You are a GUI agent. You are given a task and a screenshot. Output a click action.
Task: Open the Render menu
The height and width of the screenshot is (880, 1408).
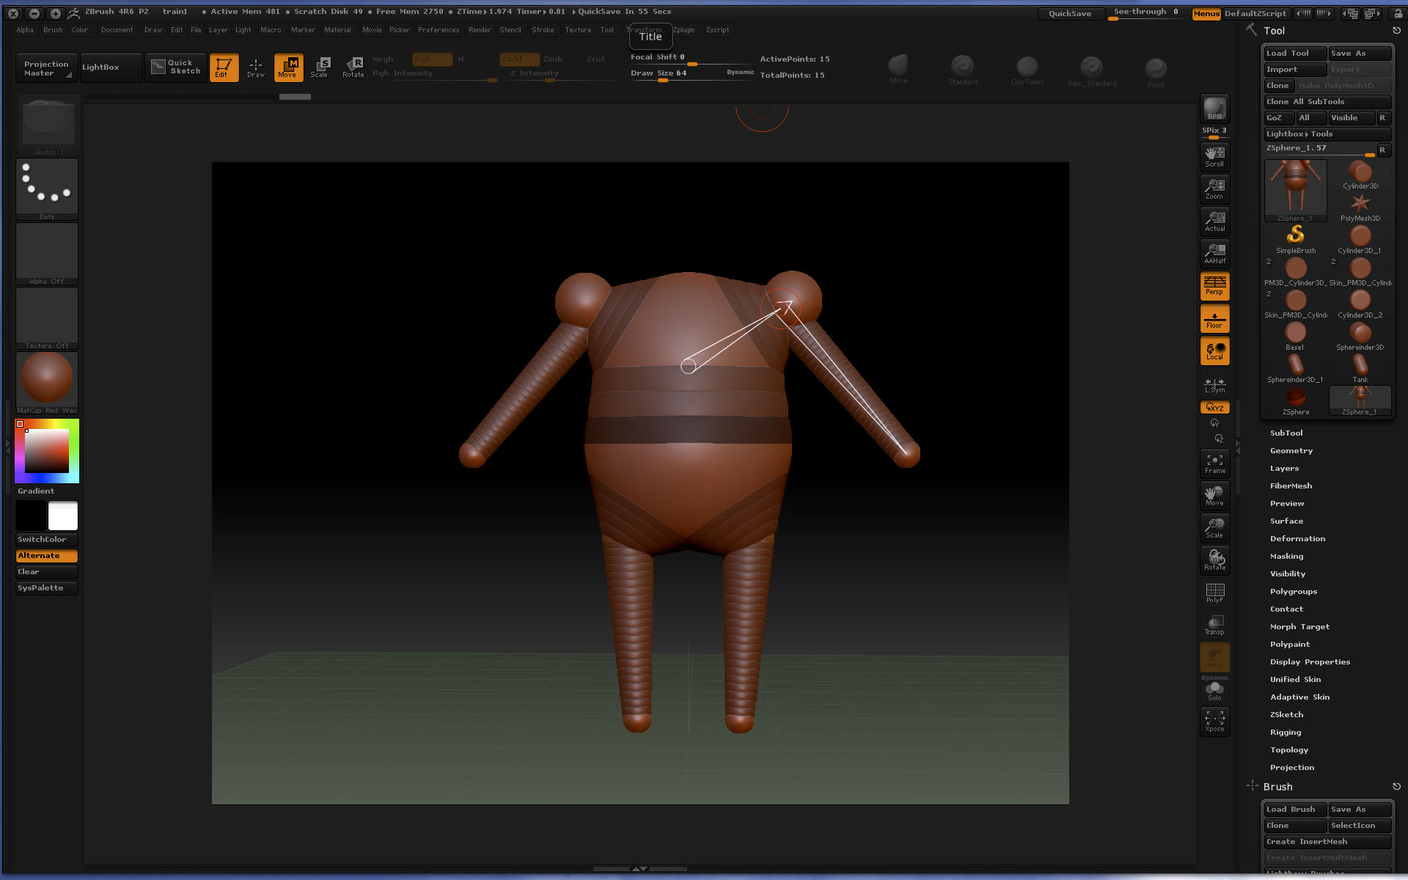[x=480, y=30]
